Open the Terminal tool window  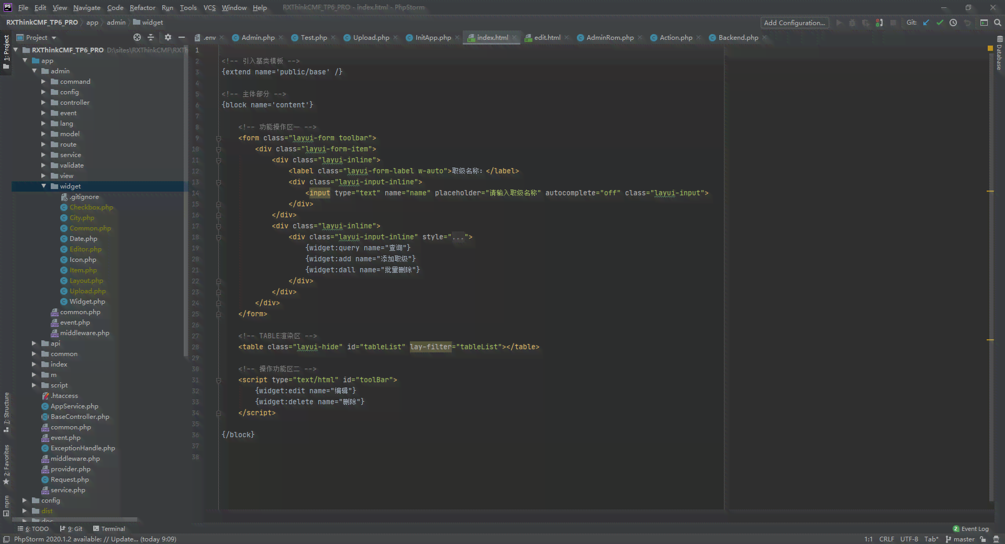(109, 529)
